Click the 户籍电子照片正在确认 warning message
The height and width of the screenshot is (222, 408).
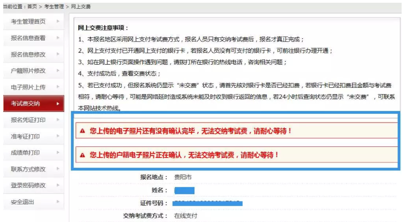tap(184, 155)
